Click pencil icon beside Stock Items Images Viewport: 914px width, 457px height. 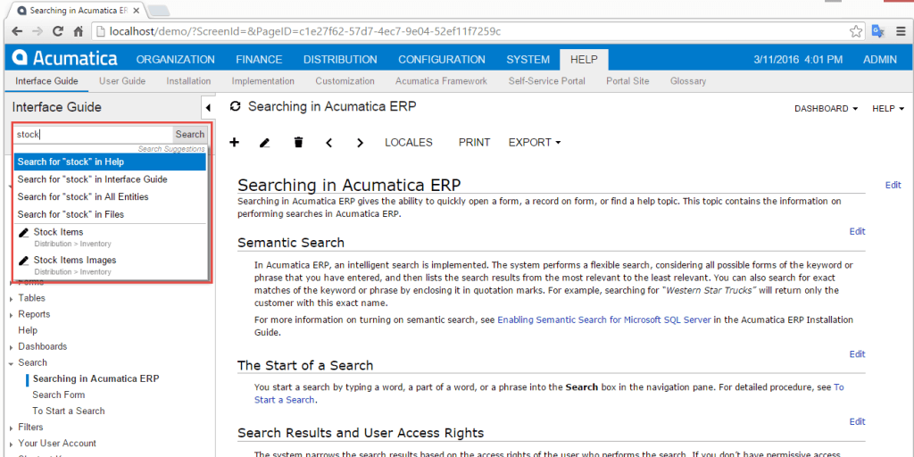point(23,261)
